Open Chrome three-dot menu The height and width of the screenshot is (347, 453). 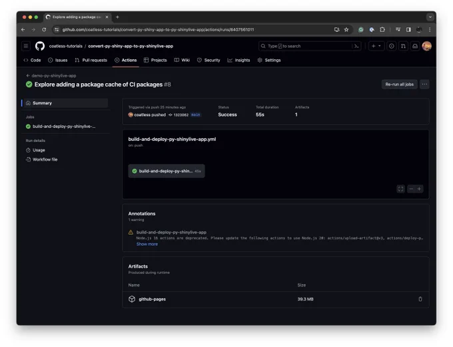click(x=430, y=30)
